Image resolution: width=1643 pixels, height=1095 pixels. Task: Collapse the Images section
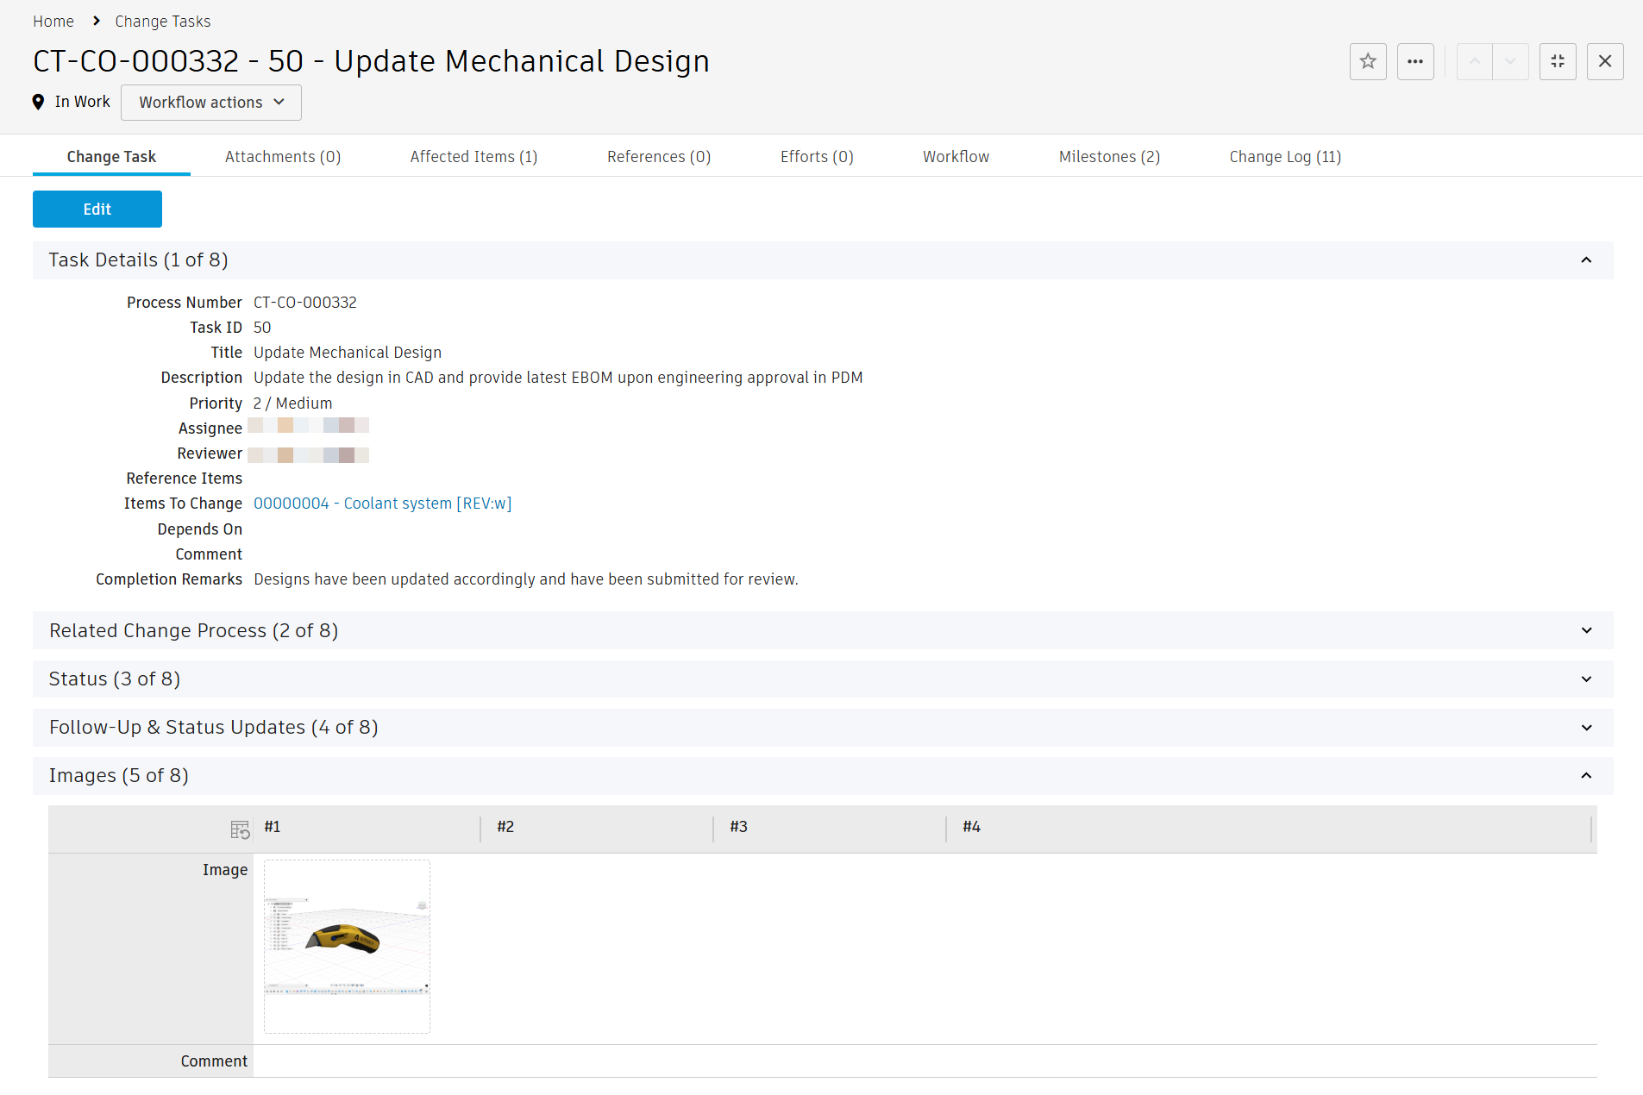(x=1586, y=776)
